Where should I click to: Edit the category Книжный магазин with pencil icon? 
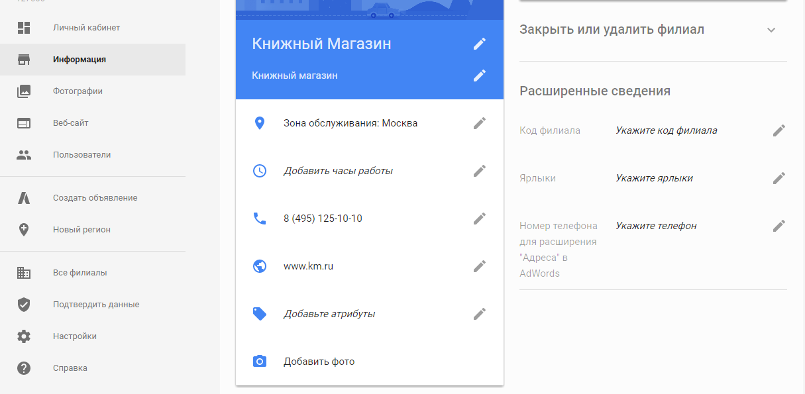[x=480, y=75]
